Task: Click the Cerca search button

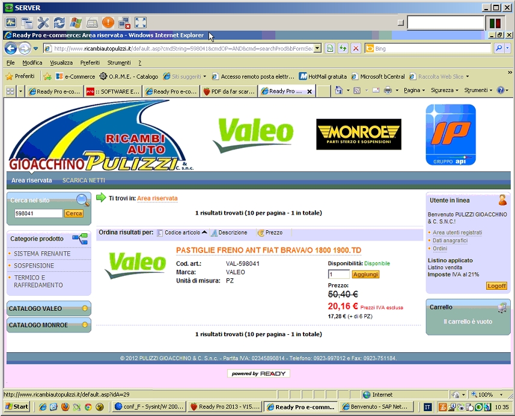Action: click(73, 213)
